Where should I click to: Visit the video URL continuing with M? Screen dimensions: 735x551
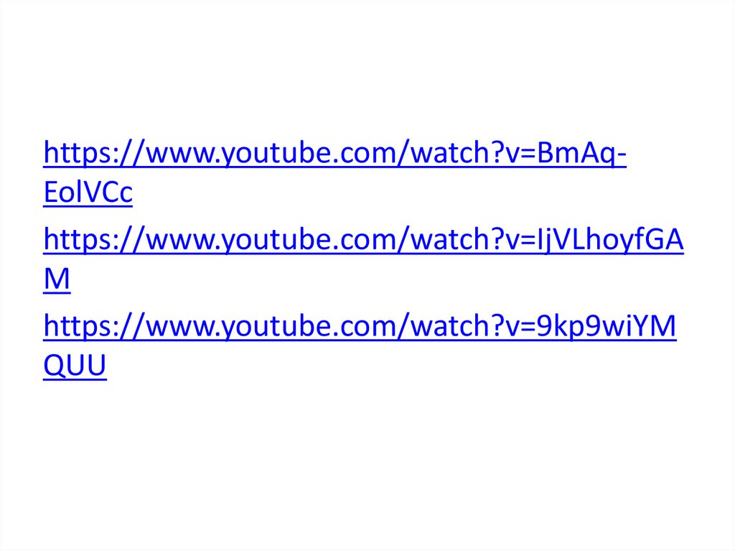(57, 279)
